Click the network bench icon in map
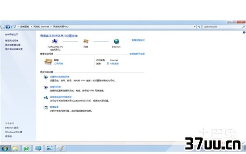This screenshot has height=154, width=246. (x=86, y=41)
